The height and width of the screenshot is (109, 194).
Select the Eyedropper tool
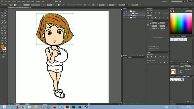2,35
